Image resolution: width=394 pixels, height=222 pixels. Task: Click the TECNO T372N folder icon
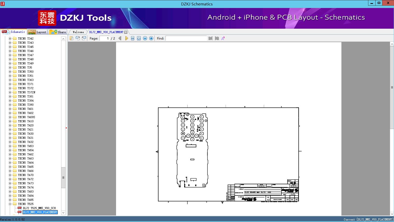[15, 92]
